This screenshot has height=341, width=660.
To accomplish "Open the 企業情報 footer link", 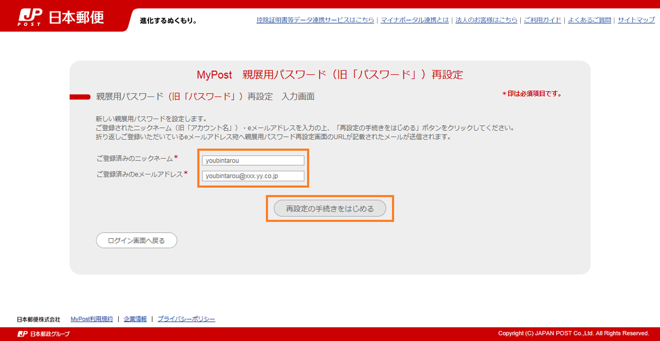I will pos(135,319).
